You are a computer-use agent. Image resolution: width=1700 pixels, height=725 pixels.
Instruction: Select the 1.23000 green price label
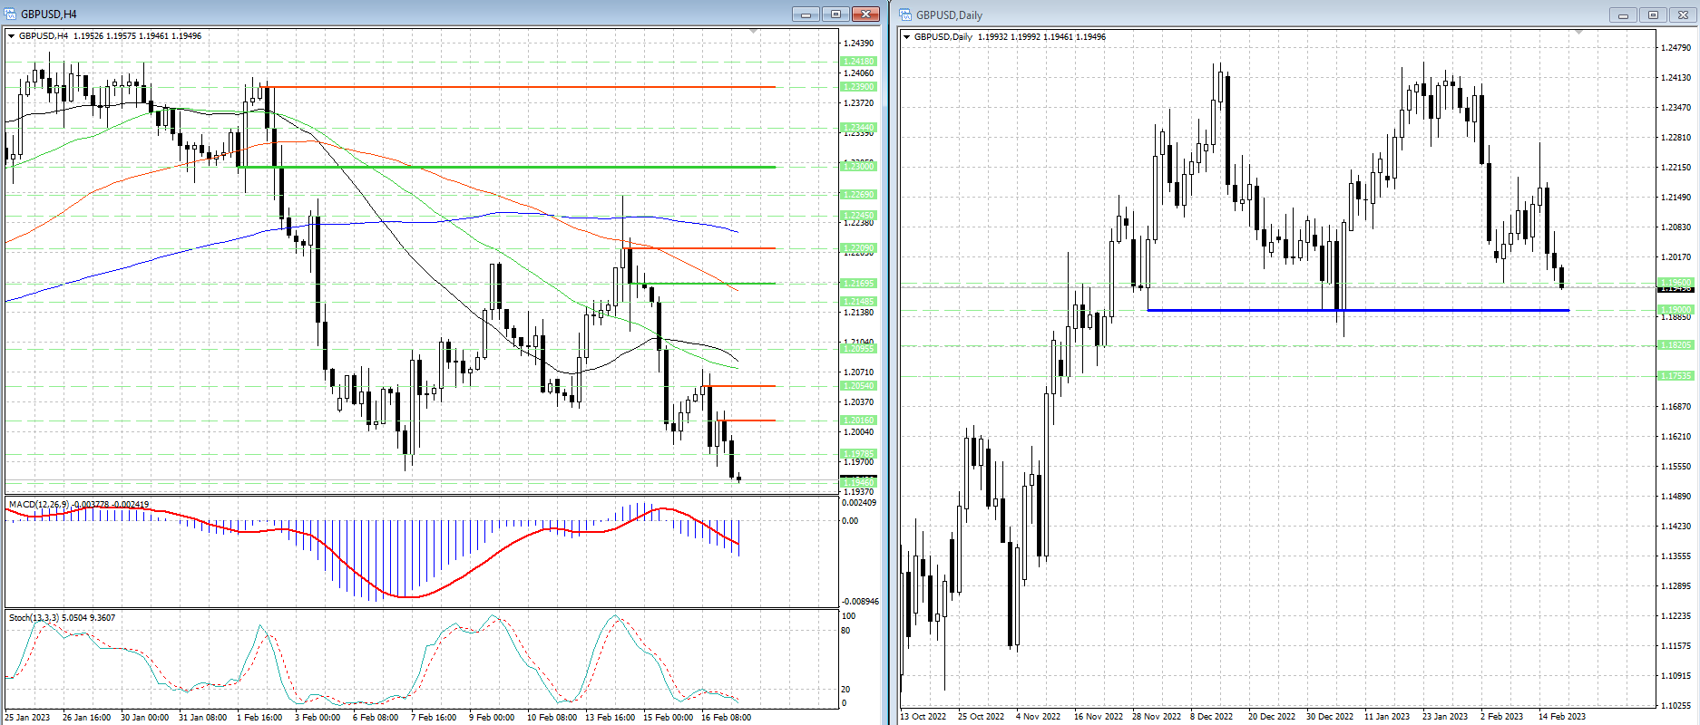pyautogui.click(x=859, y=167)
